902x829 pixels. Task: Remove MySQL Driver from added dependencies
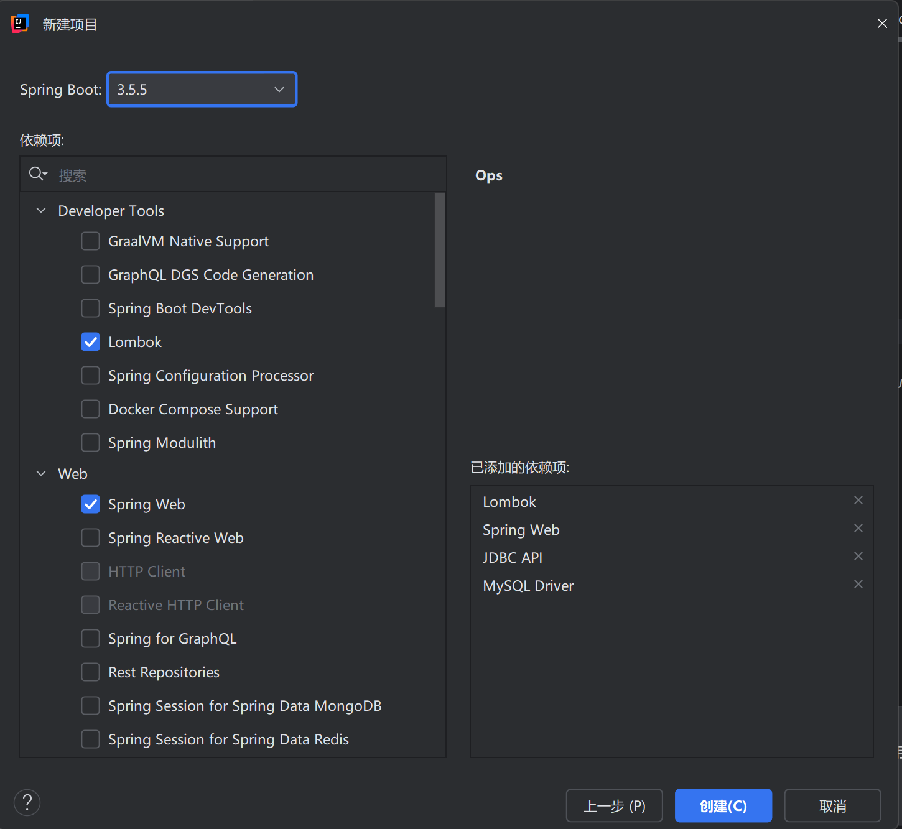pos(858,584)
